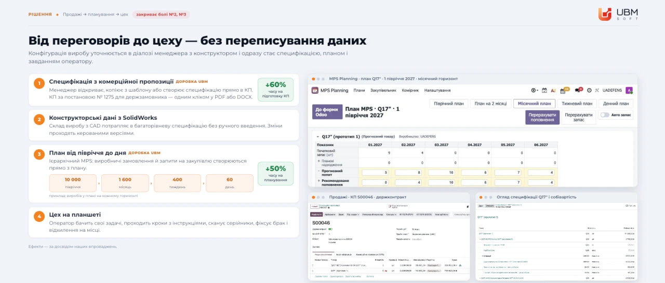
Task: Expand the Рекомендоване поповнення row
Action: (318, 181)
